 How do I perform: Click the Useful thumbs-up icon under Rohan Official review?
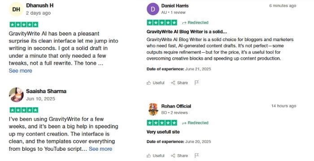point(148,156)
